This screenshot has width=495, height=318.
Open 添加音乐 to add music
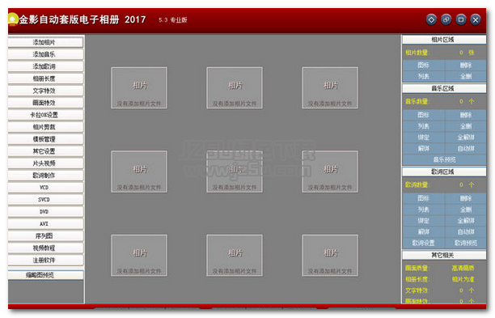45,54
